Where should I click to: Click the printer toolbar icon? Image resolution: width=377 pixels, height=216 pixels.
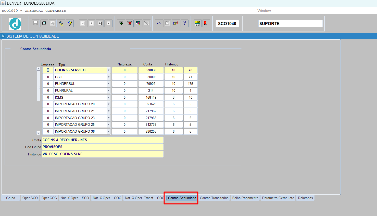(x=53, y=23)
